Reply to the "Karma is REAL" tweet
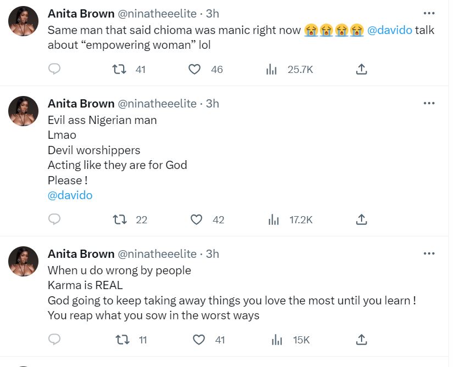Image resolution: width=455 pixels, height=367 pixels. click(x=54, y=340)
